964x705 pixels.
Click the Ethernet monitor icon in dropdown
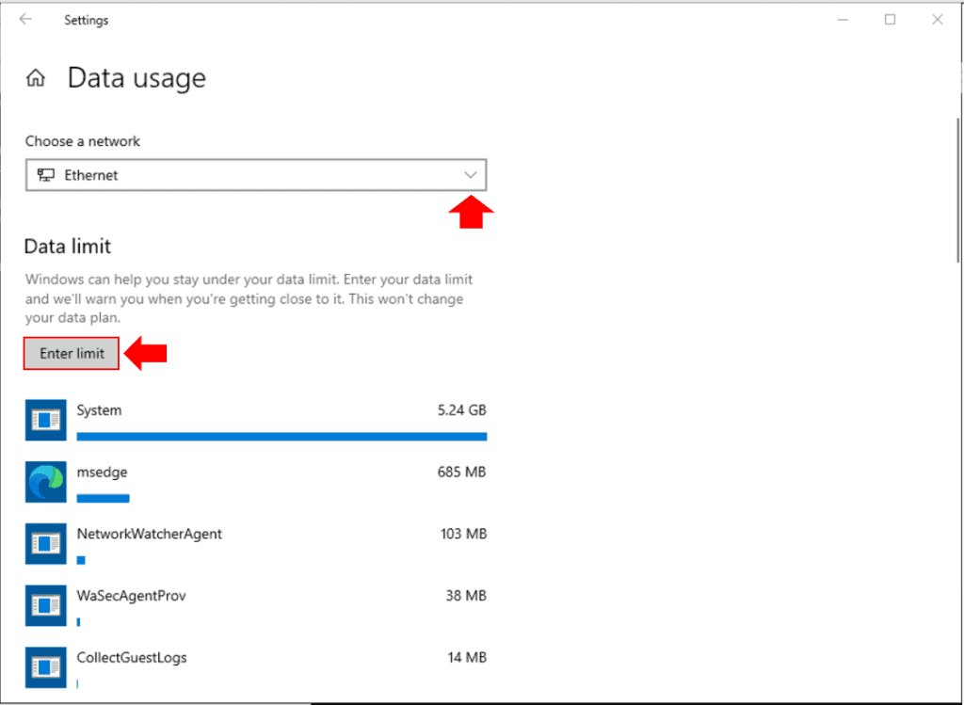(x=45, y=175)
